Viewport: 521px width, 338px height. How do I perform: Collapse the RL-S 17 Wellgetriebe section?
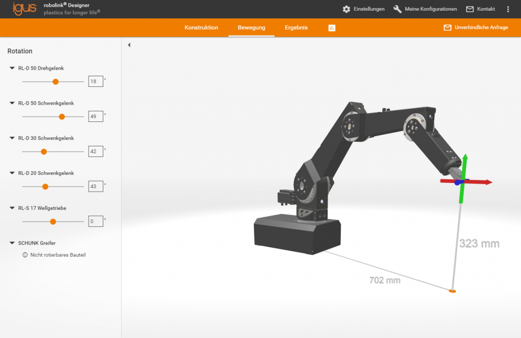click(12, 208)
